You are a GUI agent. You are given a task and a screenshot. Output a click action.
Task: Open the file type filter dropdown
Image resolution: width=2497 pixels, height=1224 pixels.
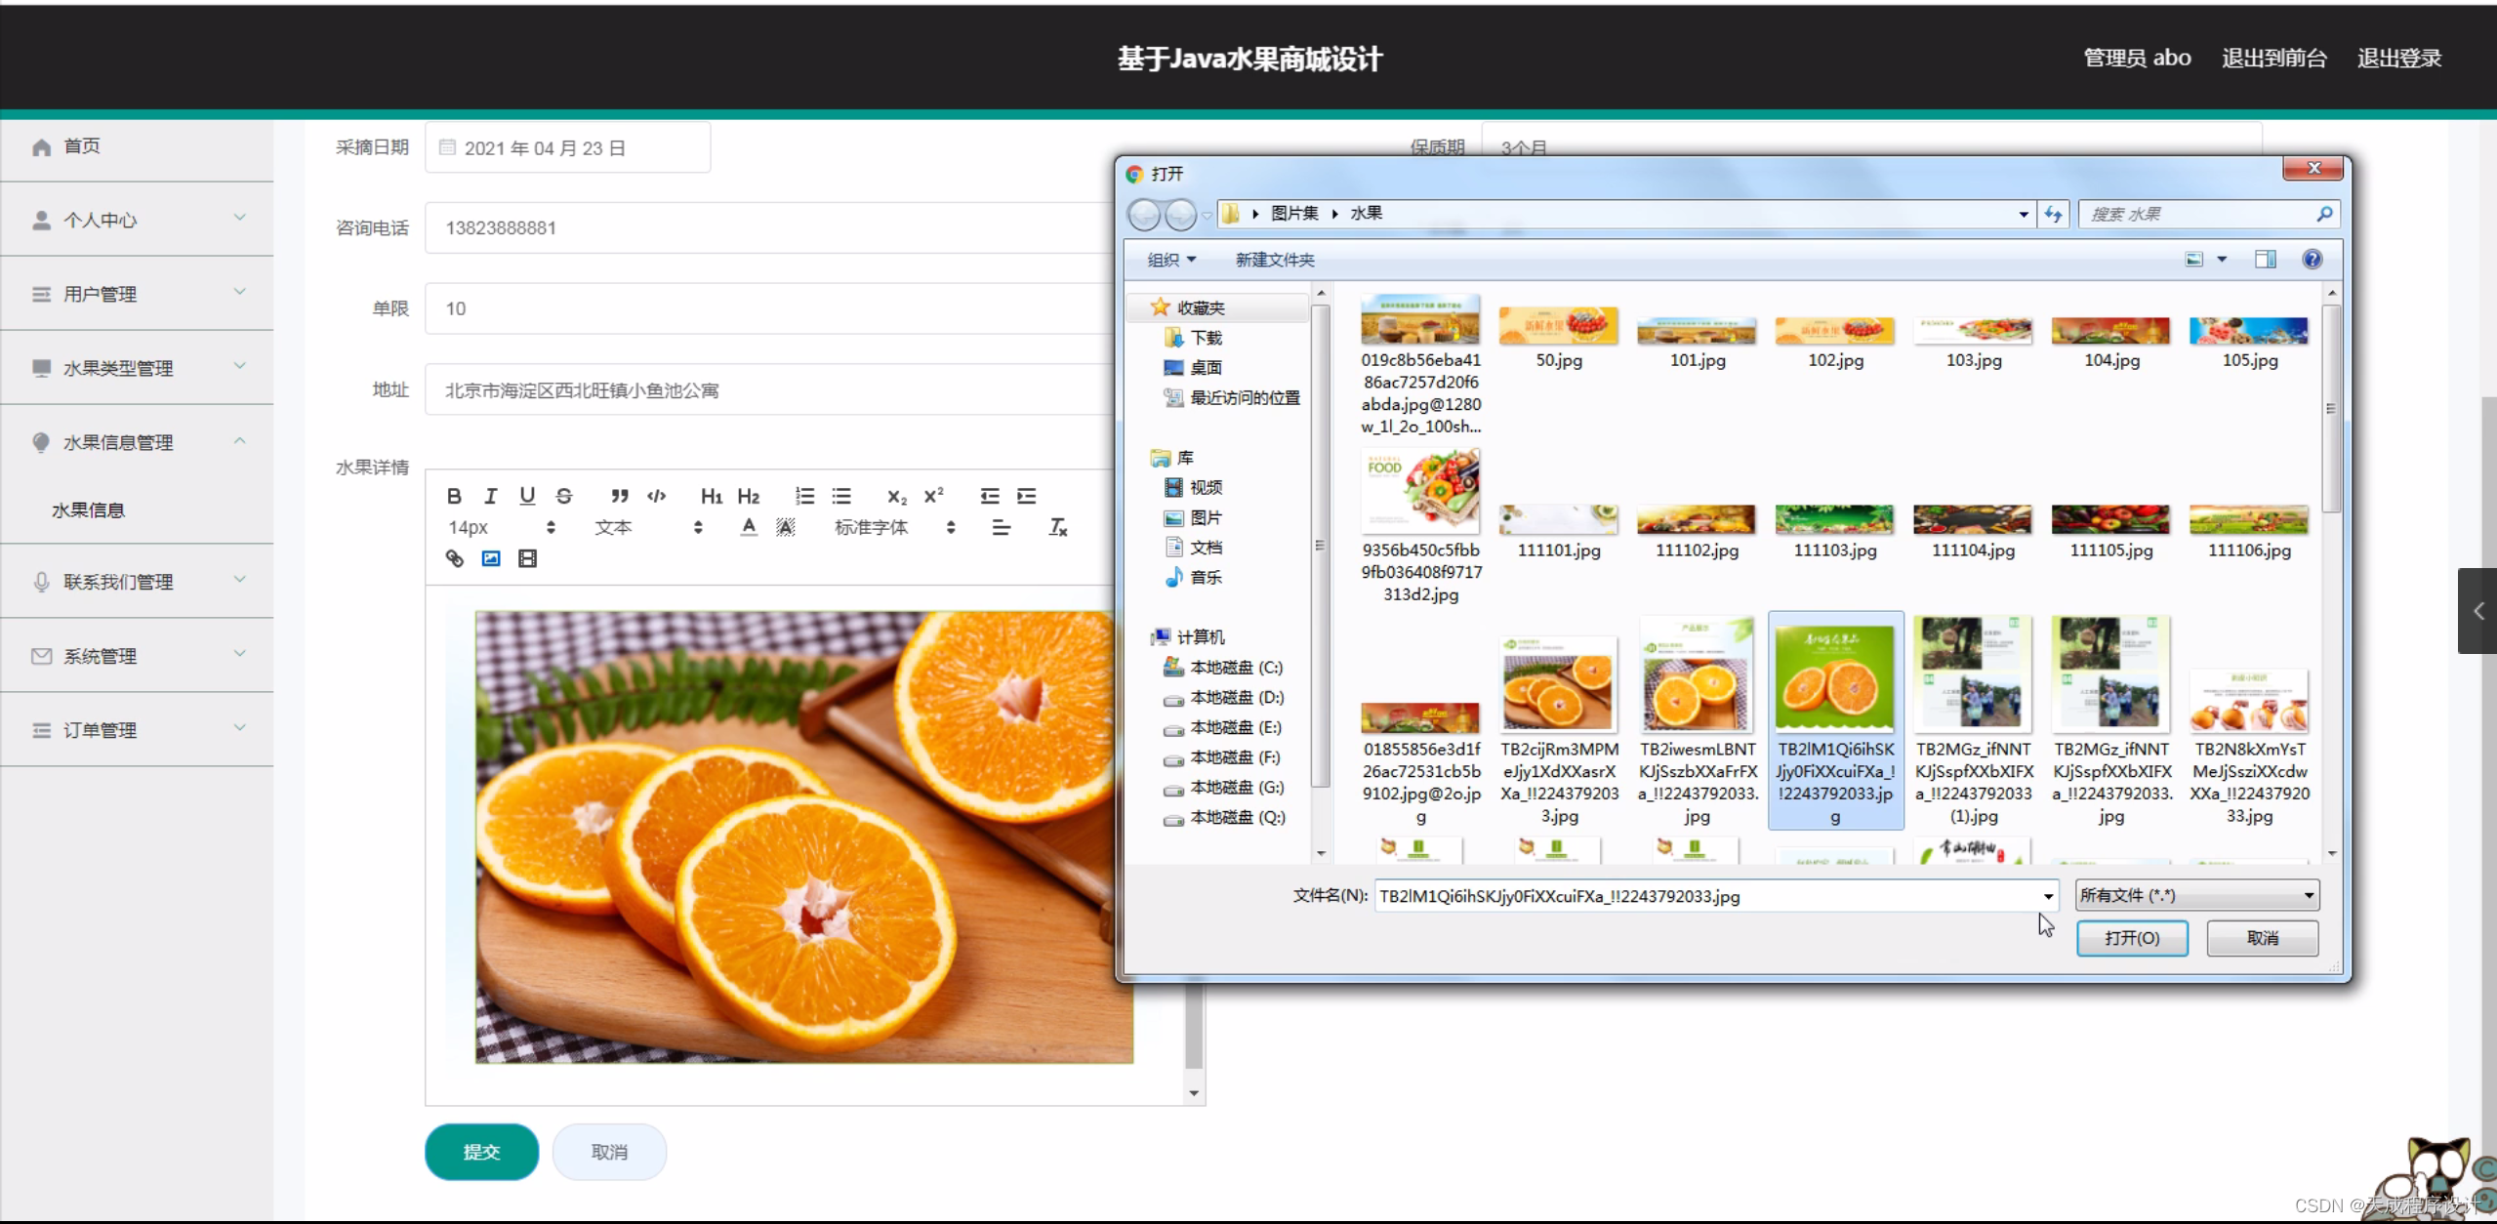coord(2195,895)
